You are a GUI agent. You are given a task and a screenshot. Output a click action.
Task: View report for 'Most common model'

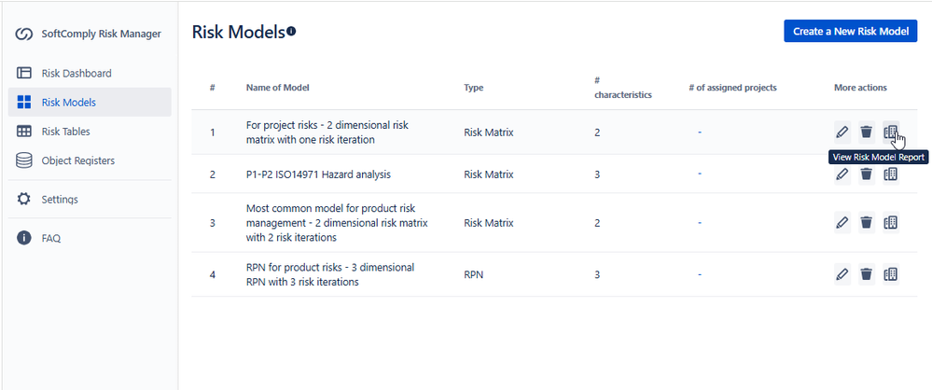[891, 222]
